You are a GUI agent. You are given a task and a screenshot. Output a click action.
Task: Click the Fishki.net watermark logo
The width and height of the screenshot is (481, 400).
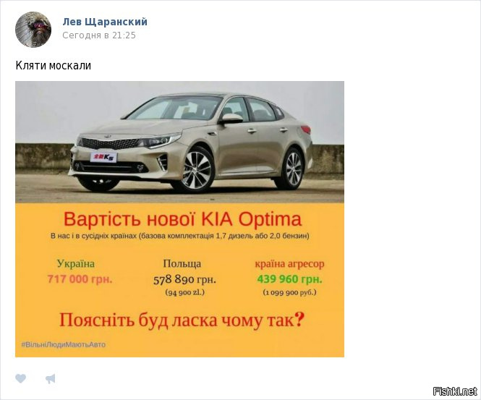coord(455,391)
